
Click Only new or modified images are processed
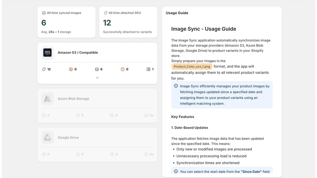(x=214, y=149)
